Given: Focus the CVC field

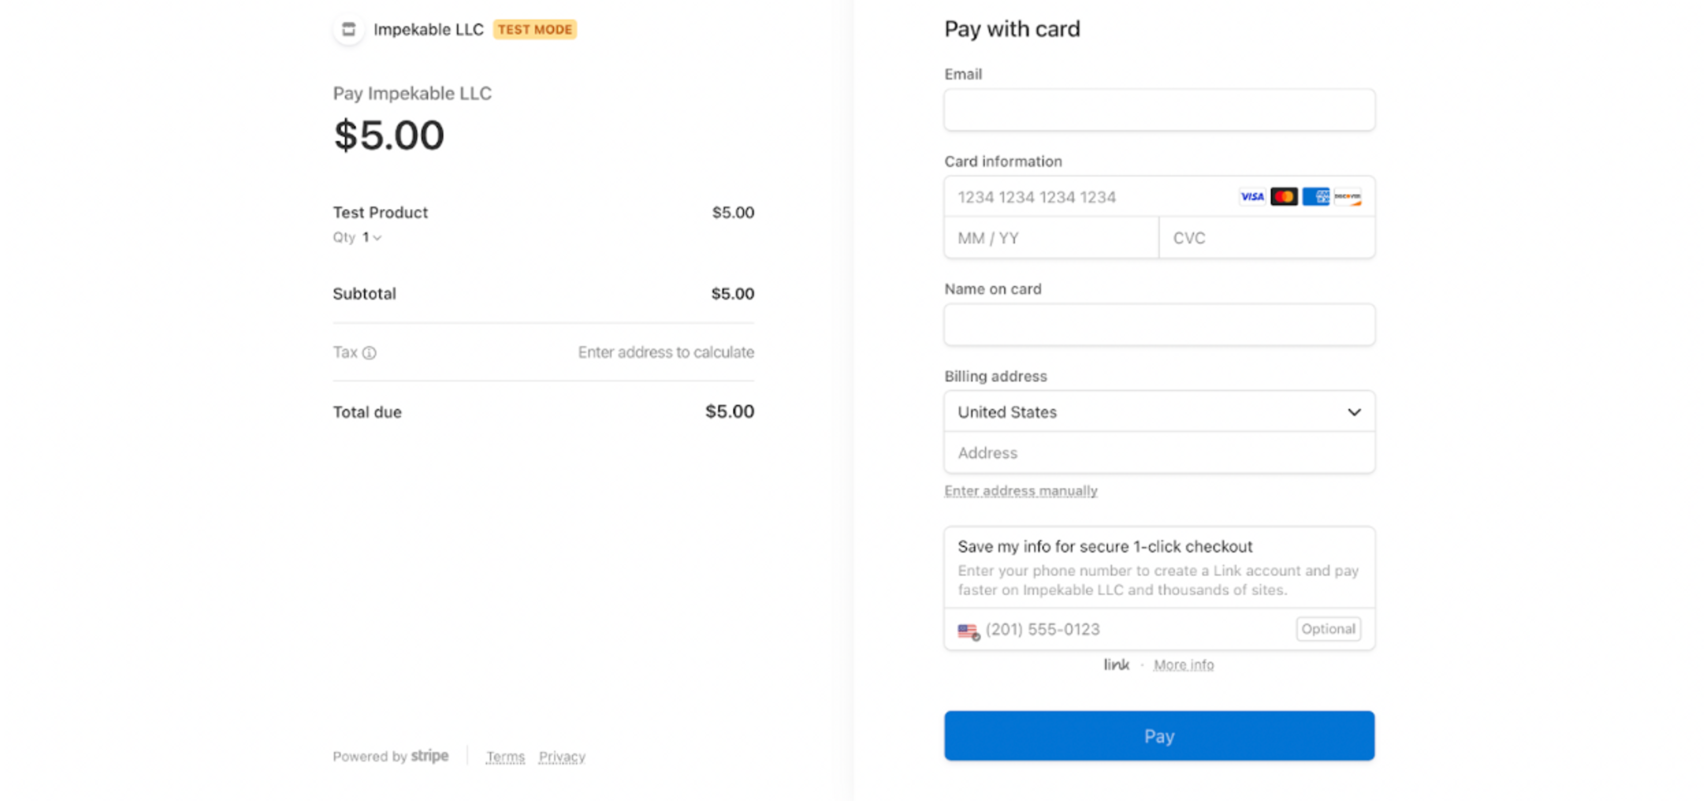Looking at the screenshot, I should [x=1267, y=238].
